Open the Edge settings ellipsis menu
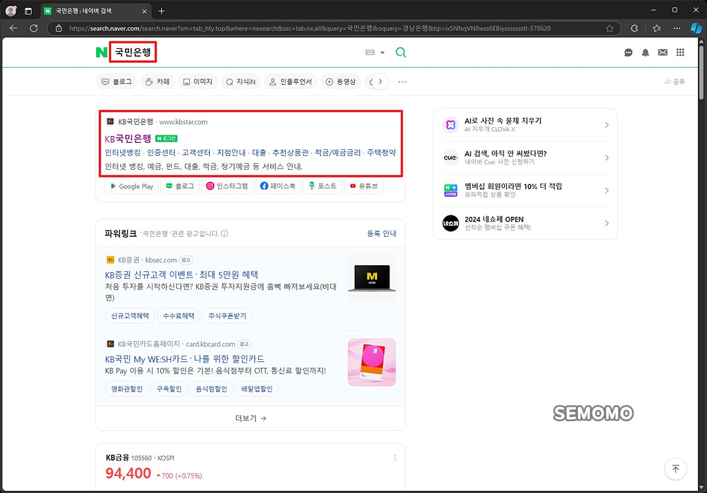Viewport: 707px width, 493px height. pyautogui.click(x=677, y=28)
